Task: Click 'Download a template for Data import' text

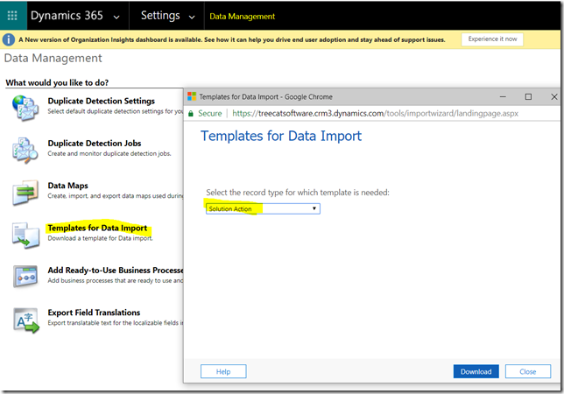Action: [100, 238]
